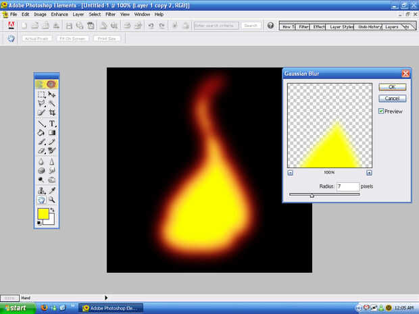Select the Magic Wand tool

(x=51, y=103)
